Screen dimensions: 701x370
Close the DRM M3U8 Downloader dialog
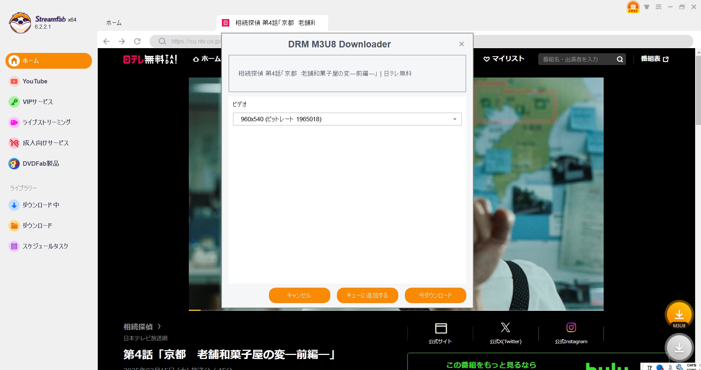click(x=462, y=44)
